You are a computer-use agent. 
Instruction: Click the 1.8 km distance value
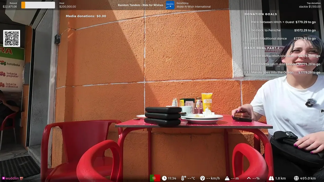coord(280,178)
